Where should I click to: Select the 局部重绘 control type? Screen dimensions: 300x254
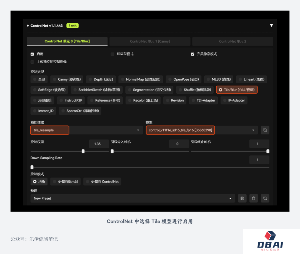coord(42,100)
